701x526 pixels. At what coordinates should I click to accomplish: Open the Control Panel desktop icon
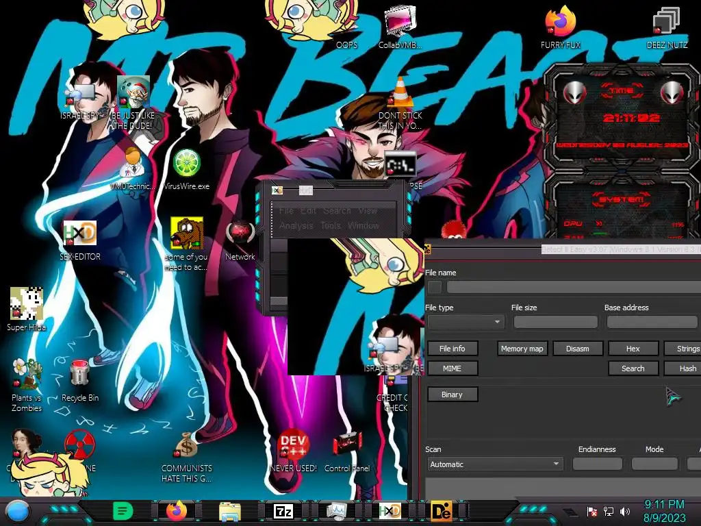[347, 451]
